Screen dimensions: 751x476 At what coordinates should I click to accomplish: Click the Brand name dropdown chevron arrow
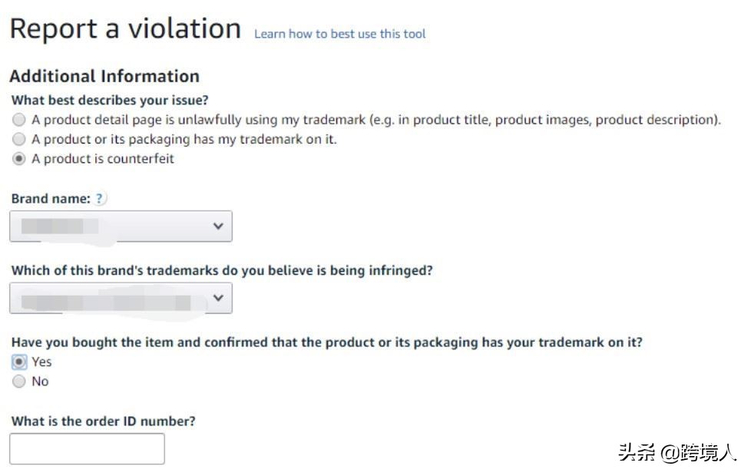(x=218, y=226)
